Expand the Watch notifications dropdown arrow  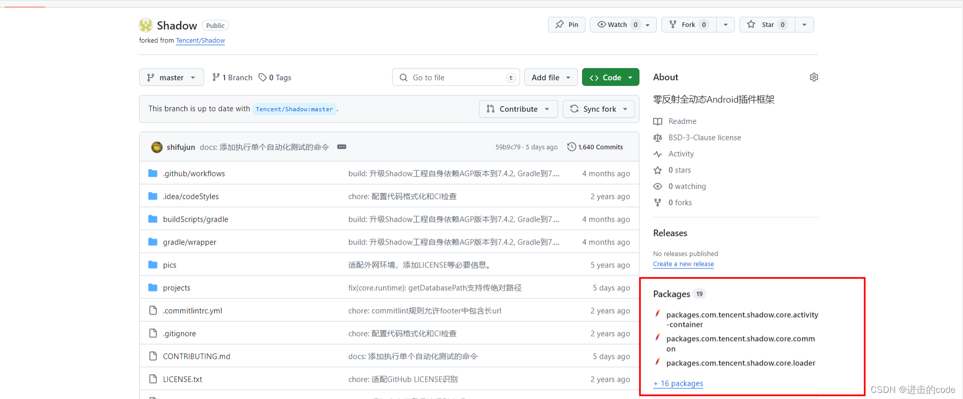pos(648,25)
